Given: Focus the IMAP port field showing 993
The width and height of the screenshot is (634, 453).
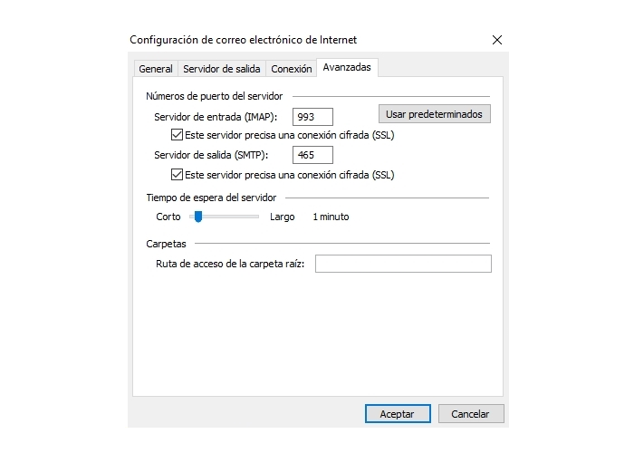Looking at the screenshot, I should 312,117.
